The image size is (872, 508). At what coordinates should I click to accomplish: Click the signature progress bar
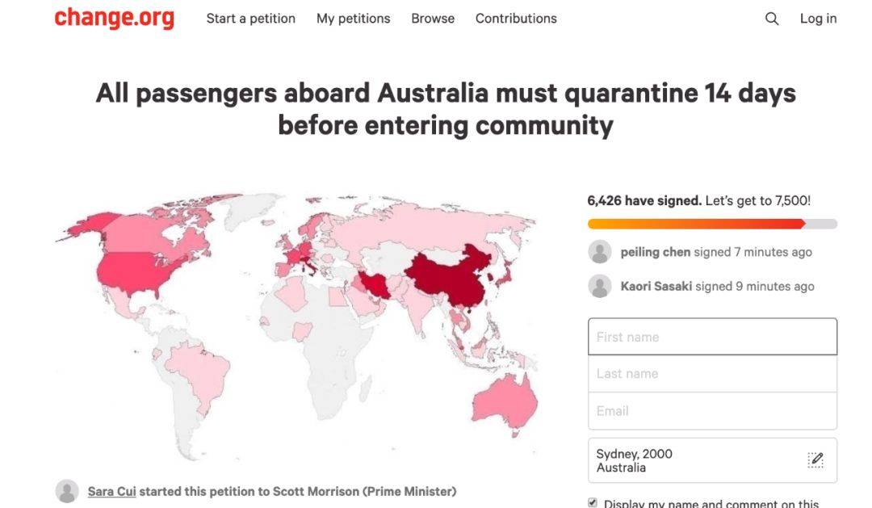[x=712, y=224]
